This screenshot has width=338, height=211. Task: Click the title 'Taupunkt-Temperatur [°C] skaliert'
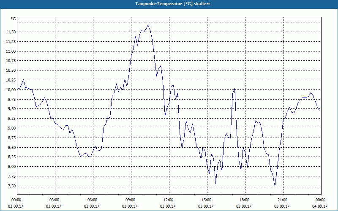tap(173, 4)
